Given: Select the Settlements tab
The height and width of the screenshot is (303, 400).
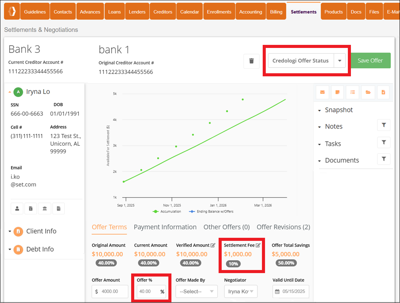Looking at the screenshot, I should coord(304,12).
